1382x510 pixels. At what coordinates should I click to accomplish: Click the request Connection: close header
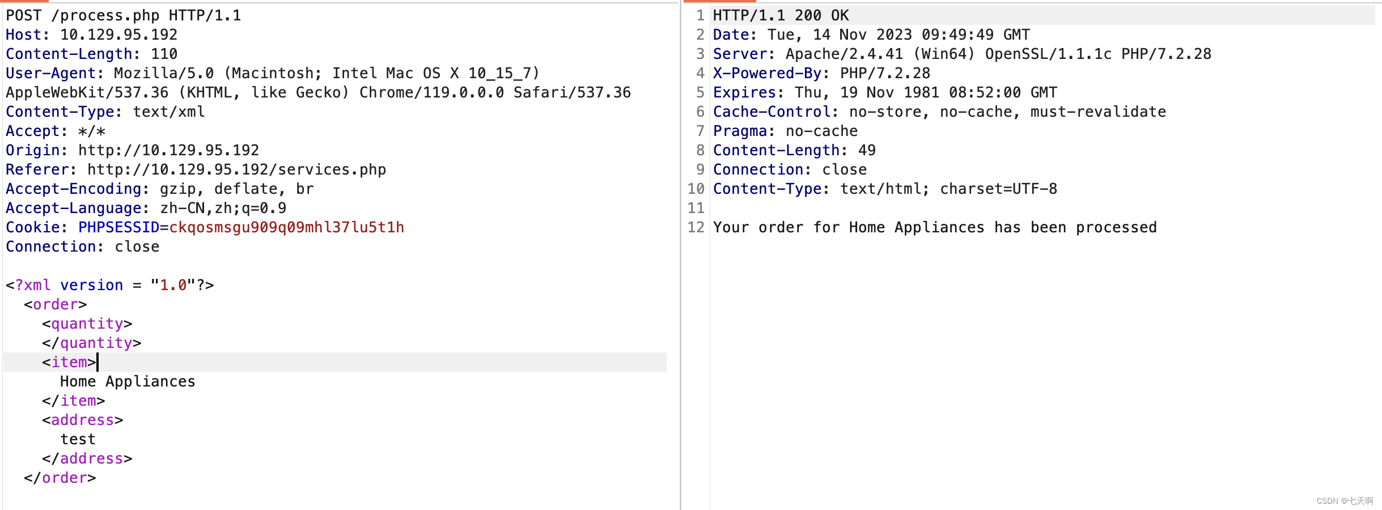83,246
